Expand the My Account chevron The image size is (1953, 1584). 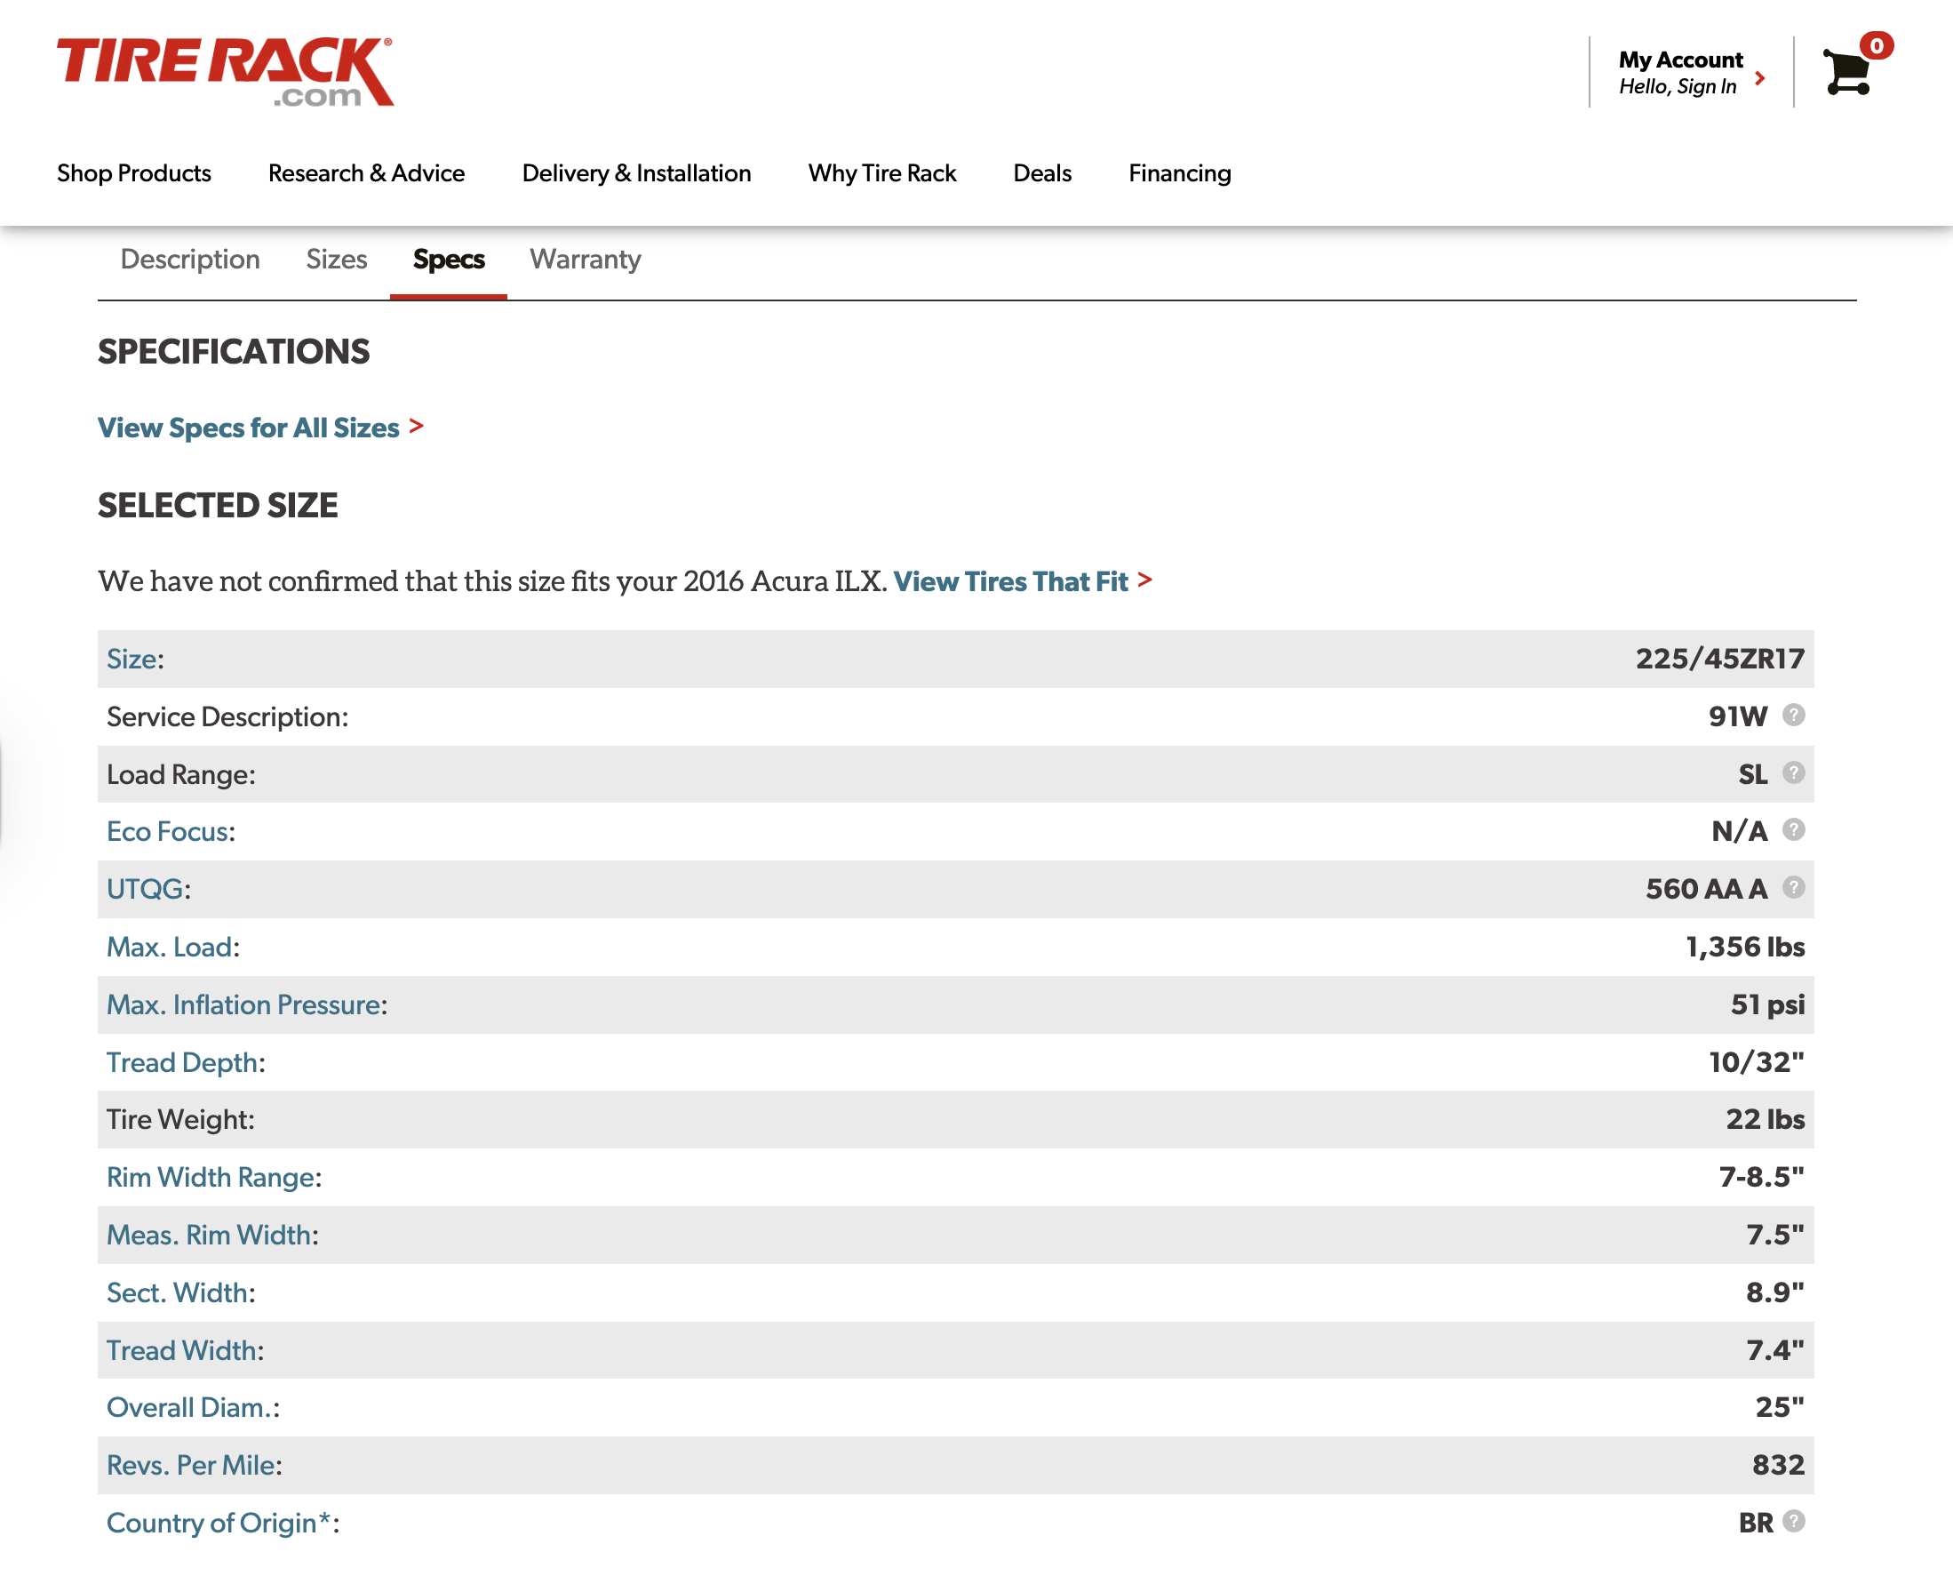click(x=1761, y=78)
